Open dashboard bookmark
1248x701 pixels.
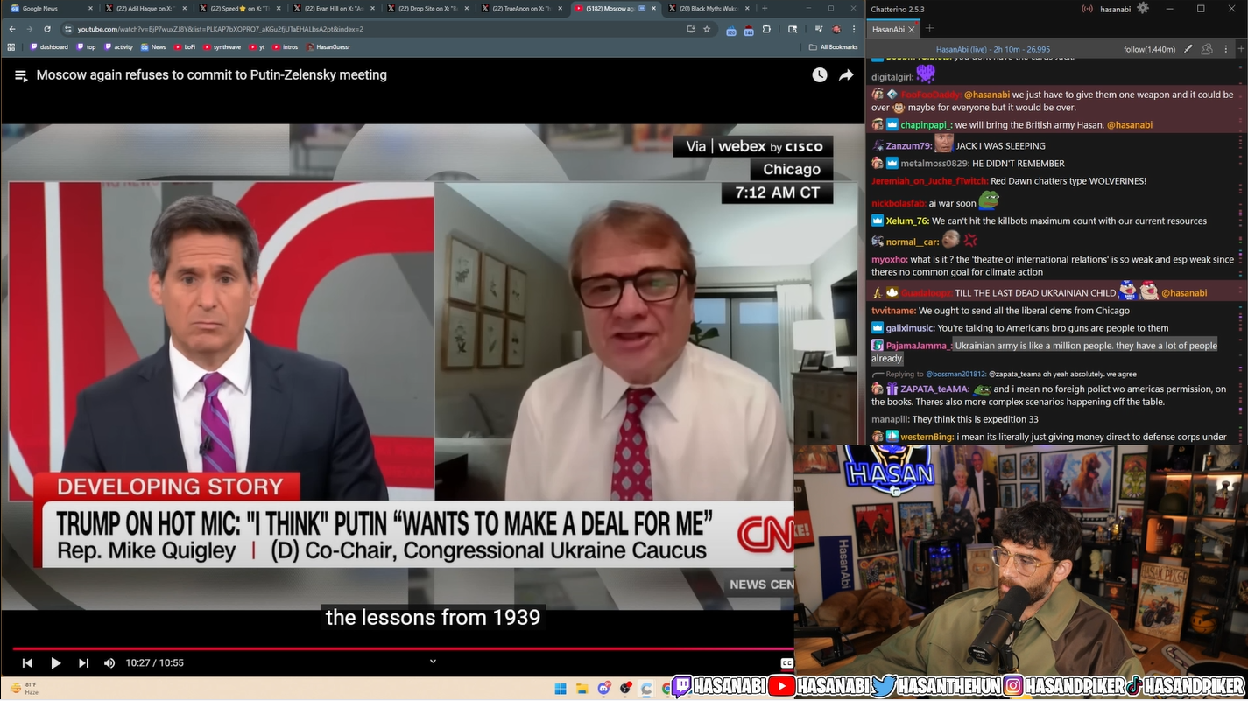coord(50,47)
